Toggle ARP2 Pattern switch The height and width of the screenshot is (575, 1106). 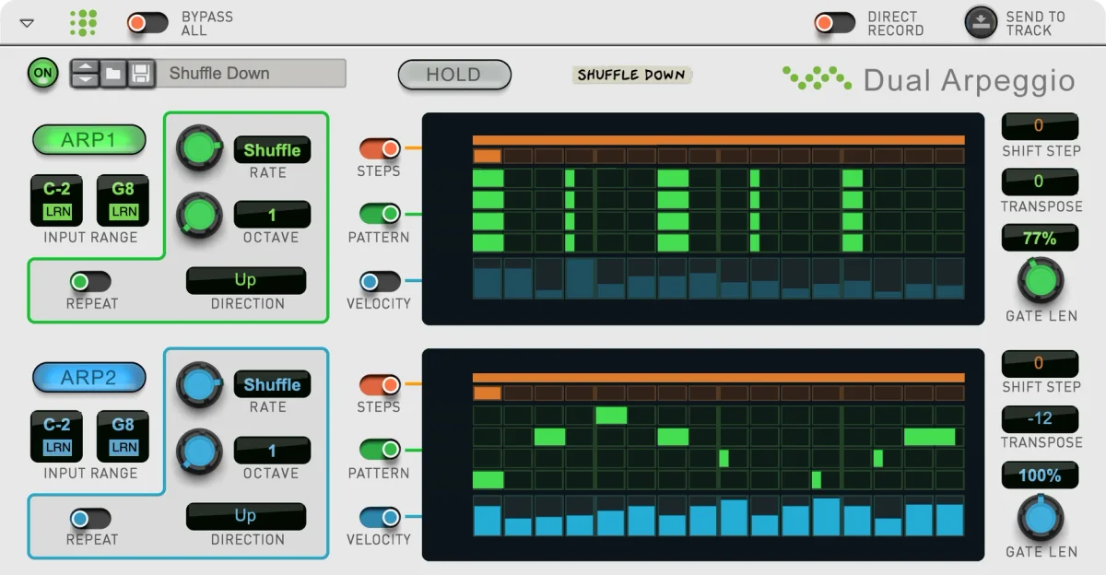coord(380,451)
